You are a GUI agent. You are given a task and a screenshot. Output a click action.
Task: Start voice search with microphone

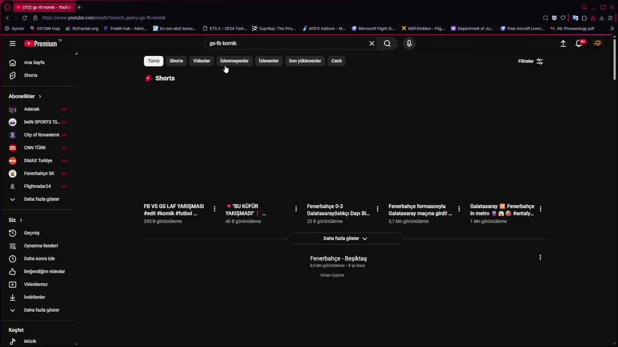coord(409,43)
